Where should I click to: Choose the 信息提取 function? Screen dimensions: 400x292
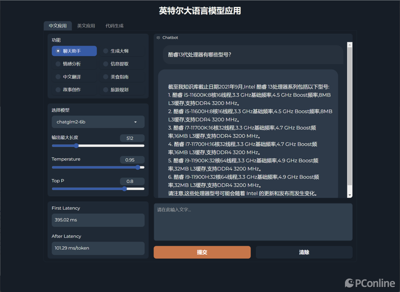121,64
